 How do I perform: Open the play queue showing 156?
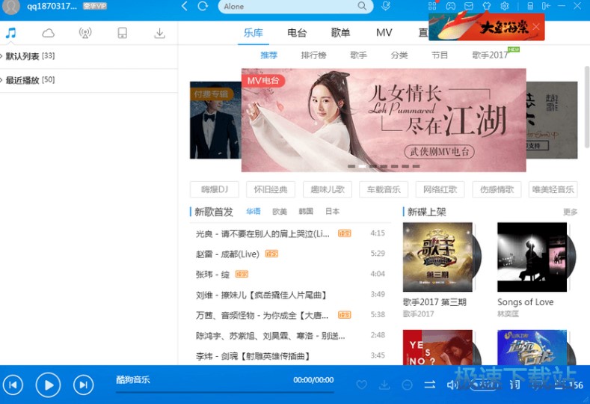click(x=568, y=385)
